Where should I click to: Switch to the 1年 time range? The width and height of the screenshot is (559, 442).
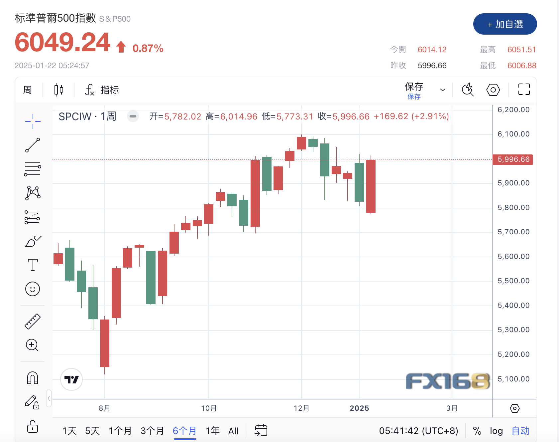tap(212, 431)
